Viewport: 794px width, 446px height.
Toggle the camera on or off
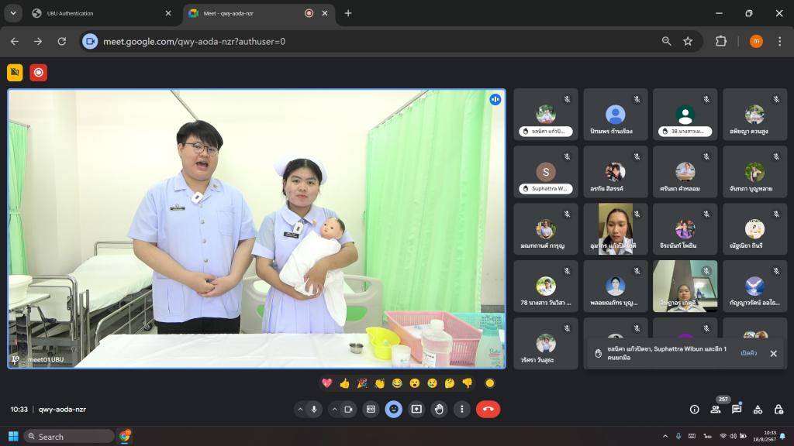(349, 409)
